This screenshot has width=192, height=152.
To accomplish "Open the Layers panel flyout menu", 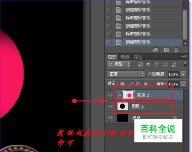I will point(184,57).
